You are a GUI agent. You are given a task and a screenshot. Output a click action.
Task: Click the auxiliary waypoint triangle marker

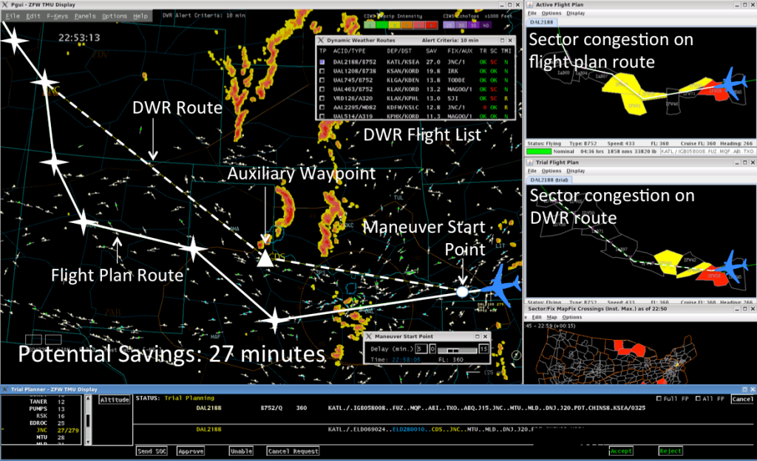pyautogui.click(x=265, y=259)
